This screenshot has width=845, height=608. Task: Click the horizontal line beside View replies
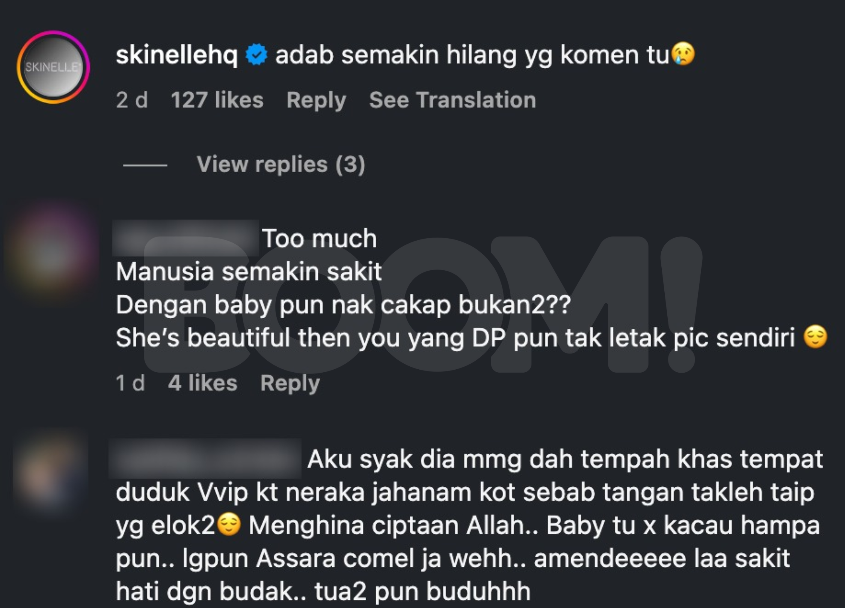[x=145, y=165]
